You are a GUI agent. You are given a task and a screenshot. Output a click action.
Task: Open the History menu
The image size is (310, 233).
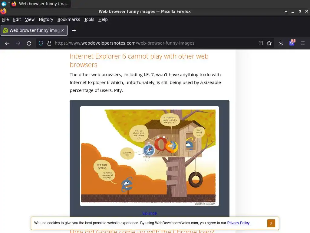[x=46, y=19]
